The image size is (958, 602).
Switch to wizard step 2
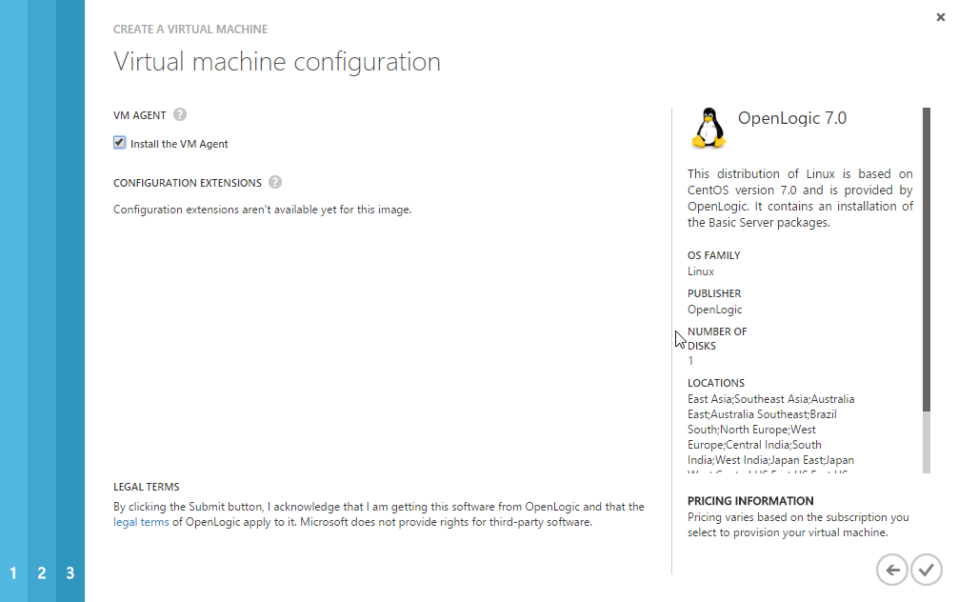[x=42, y=573]
